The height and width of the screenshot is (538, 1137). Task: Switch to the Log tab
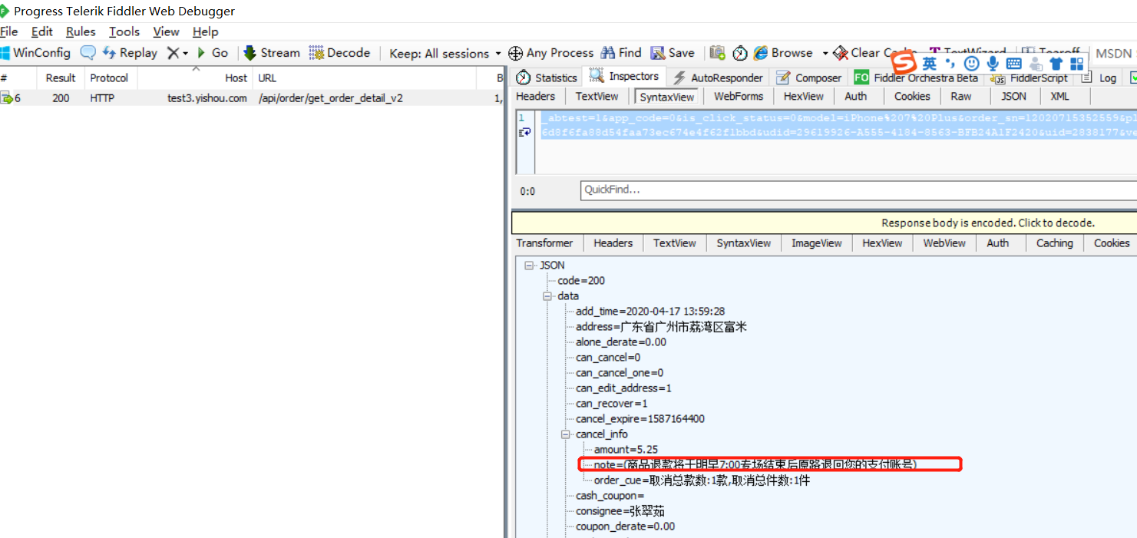click(x=1099, y=78)
